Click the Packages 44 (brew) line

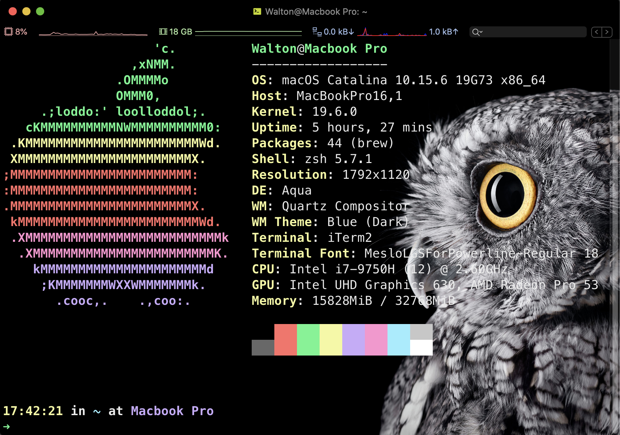(323, 143)
